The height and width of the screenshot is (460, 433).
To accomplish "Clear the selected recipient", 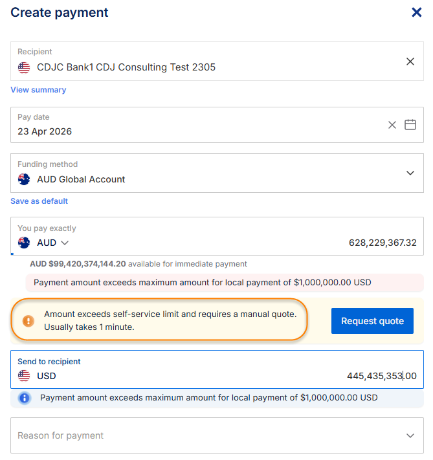I will (x=410, y=61).
